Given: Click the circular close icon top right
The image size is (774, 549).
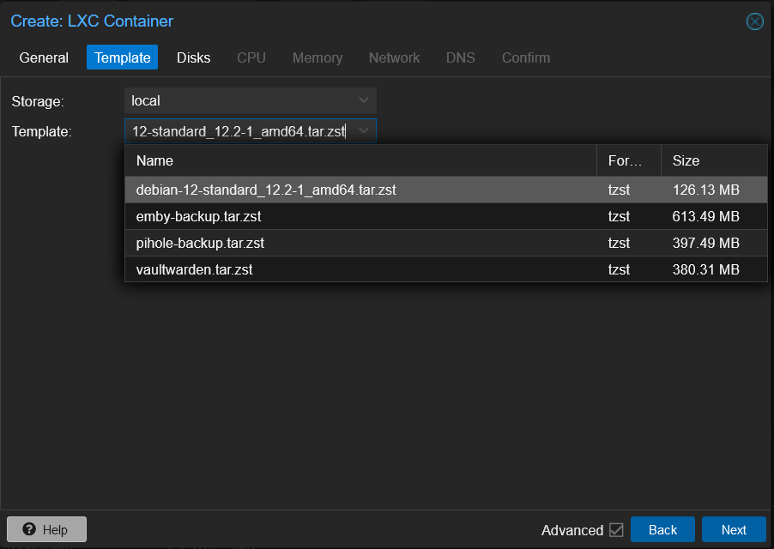Looking at the screenshot, I should pyautogui.click(x=754, y=21).
